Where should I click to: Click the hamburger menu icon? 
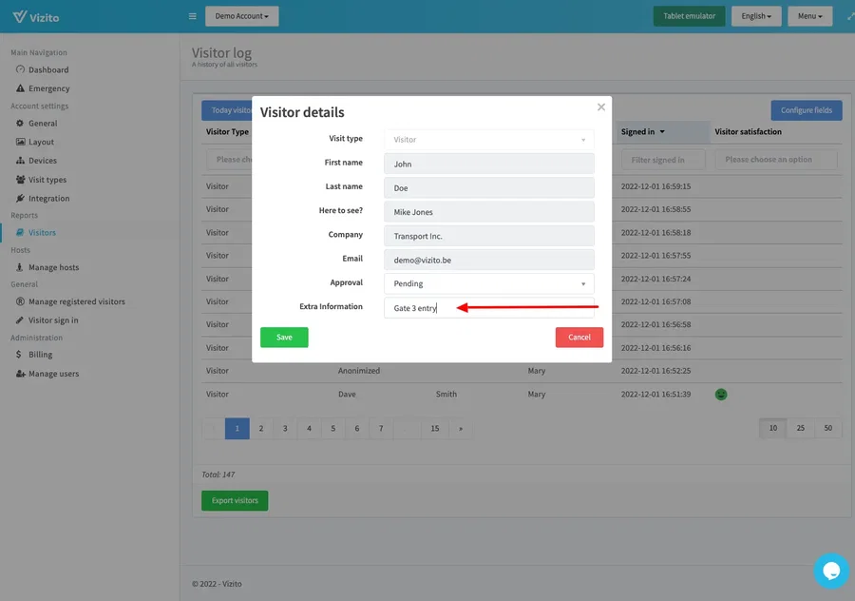[192, 15]
